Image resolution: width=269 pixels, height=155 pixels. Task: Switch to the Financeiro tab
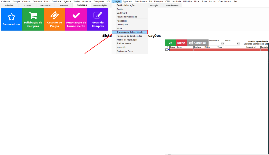pyautogui.click(x=45, y=6)
